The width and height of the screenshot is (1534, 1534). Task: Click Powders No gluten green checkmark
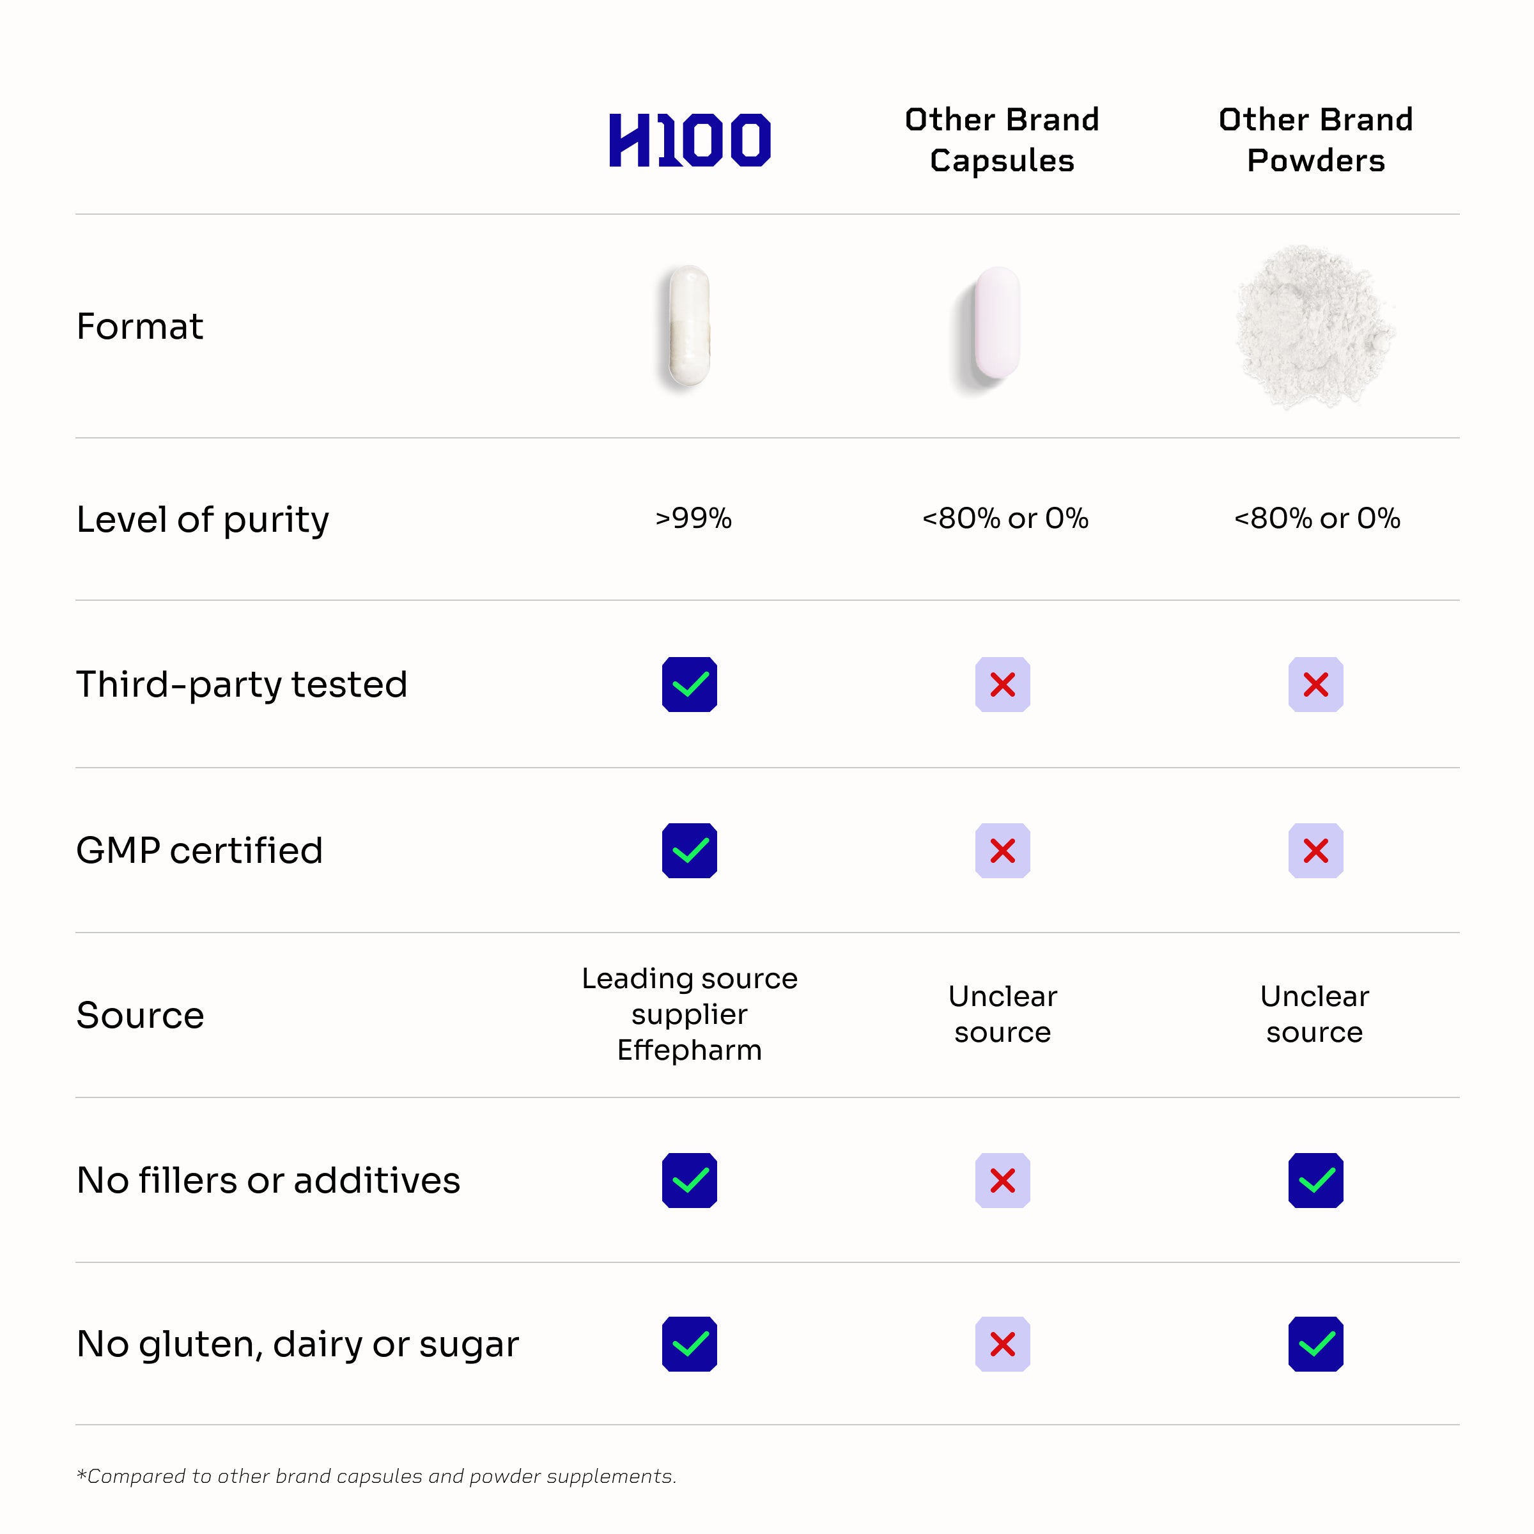(x=1315, y=1344)
